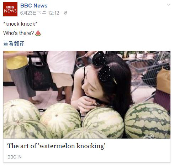174x166 pixels.
Task: Select the '*knock knock*' post text
Action: coord(20,24)
